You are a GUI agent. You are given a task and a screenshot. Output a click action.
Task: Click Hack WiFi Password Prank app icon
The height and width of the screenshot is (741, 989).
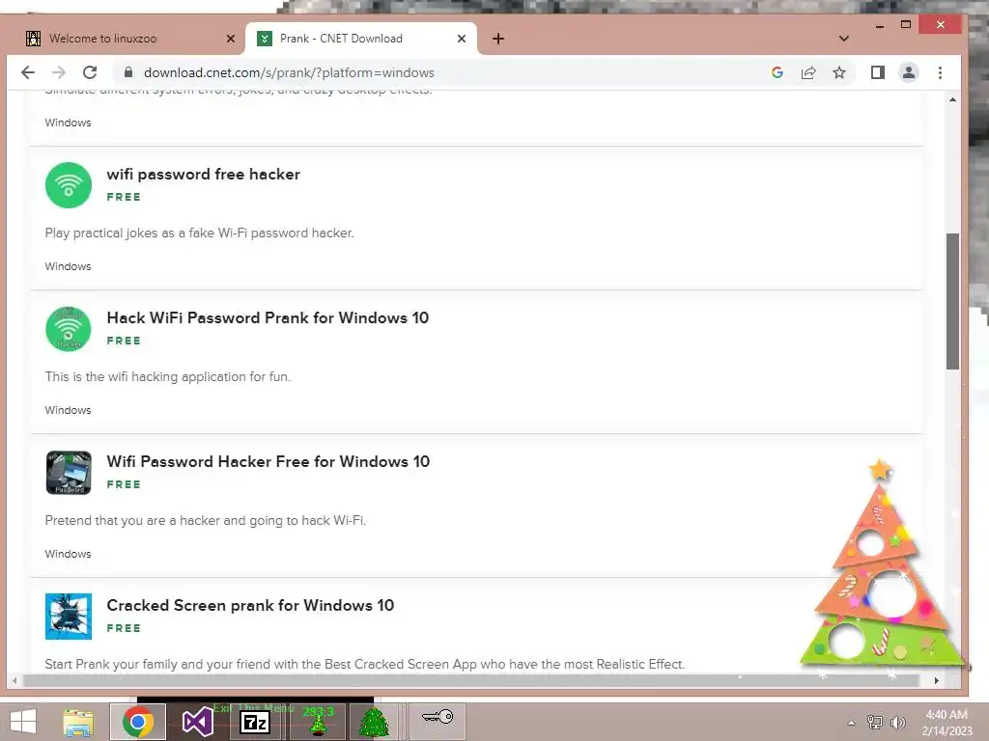click(x=69, y=329)
